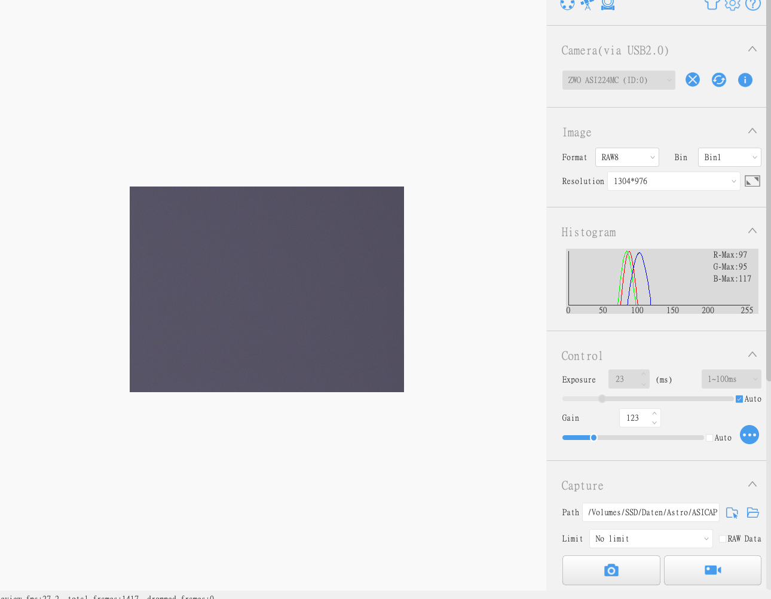Click the camera preview image
This screenshot has height=599, width=771.
267,289
